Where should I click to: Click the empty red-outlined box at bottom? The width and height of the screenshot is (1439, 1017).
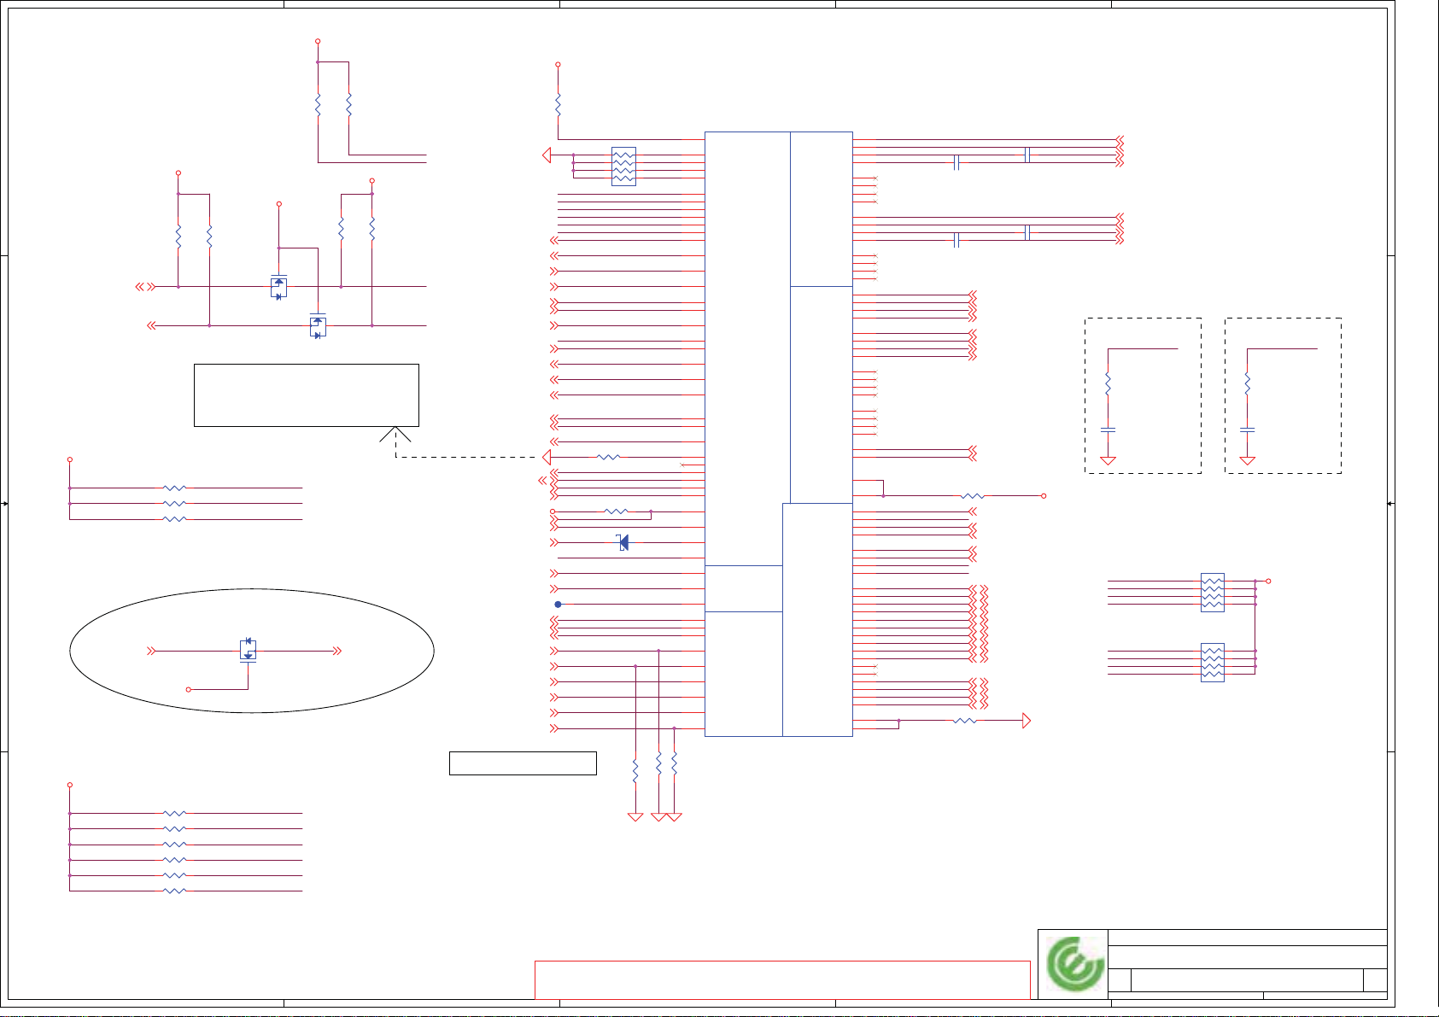tap(781, 979)
